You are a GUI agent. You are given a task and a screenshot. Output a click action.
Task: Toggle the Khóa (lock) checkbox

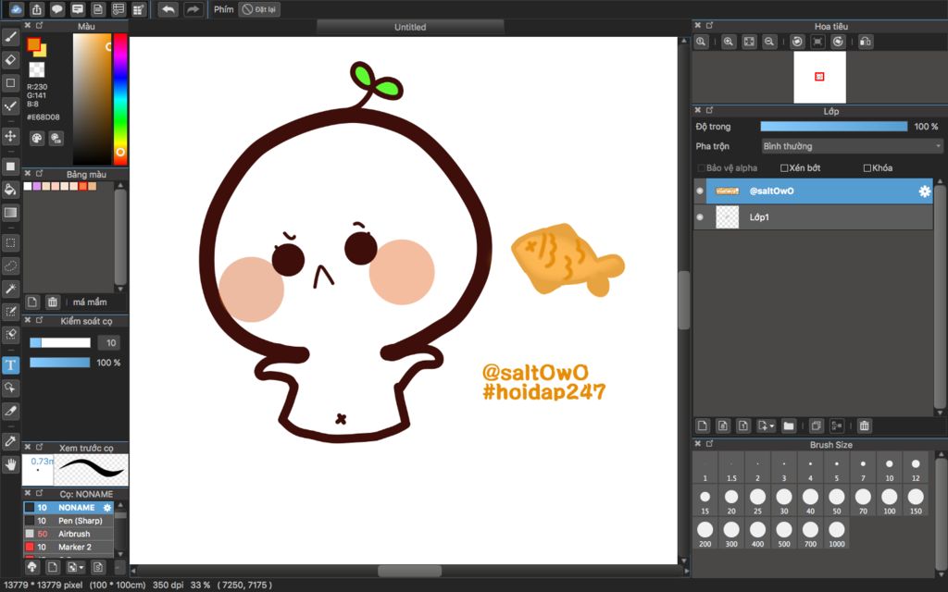coord(867,168)
